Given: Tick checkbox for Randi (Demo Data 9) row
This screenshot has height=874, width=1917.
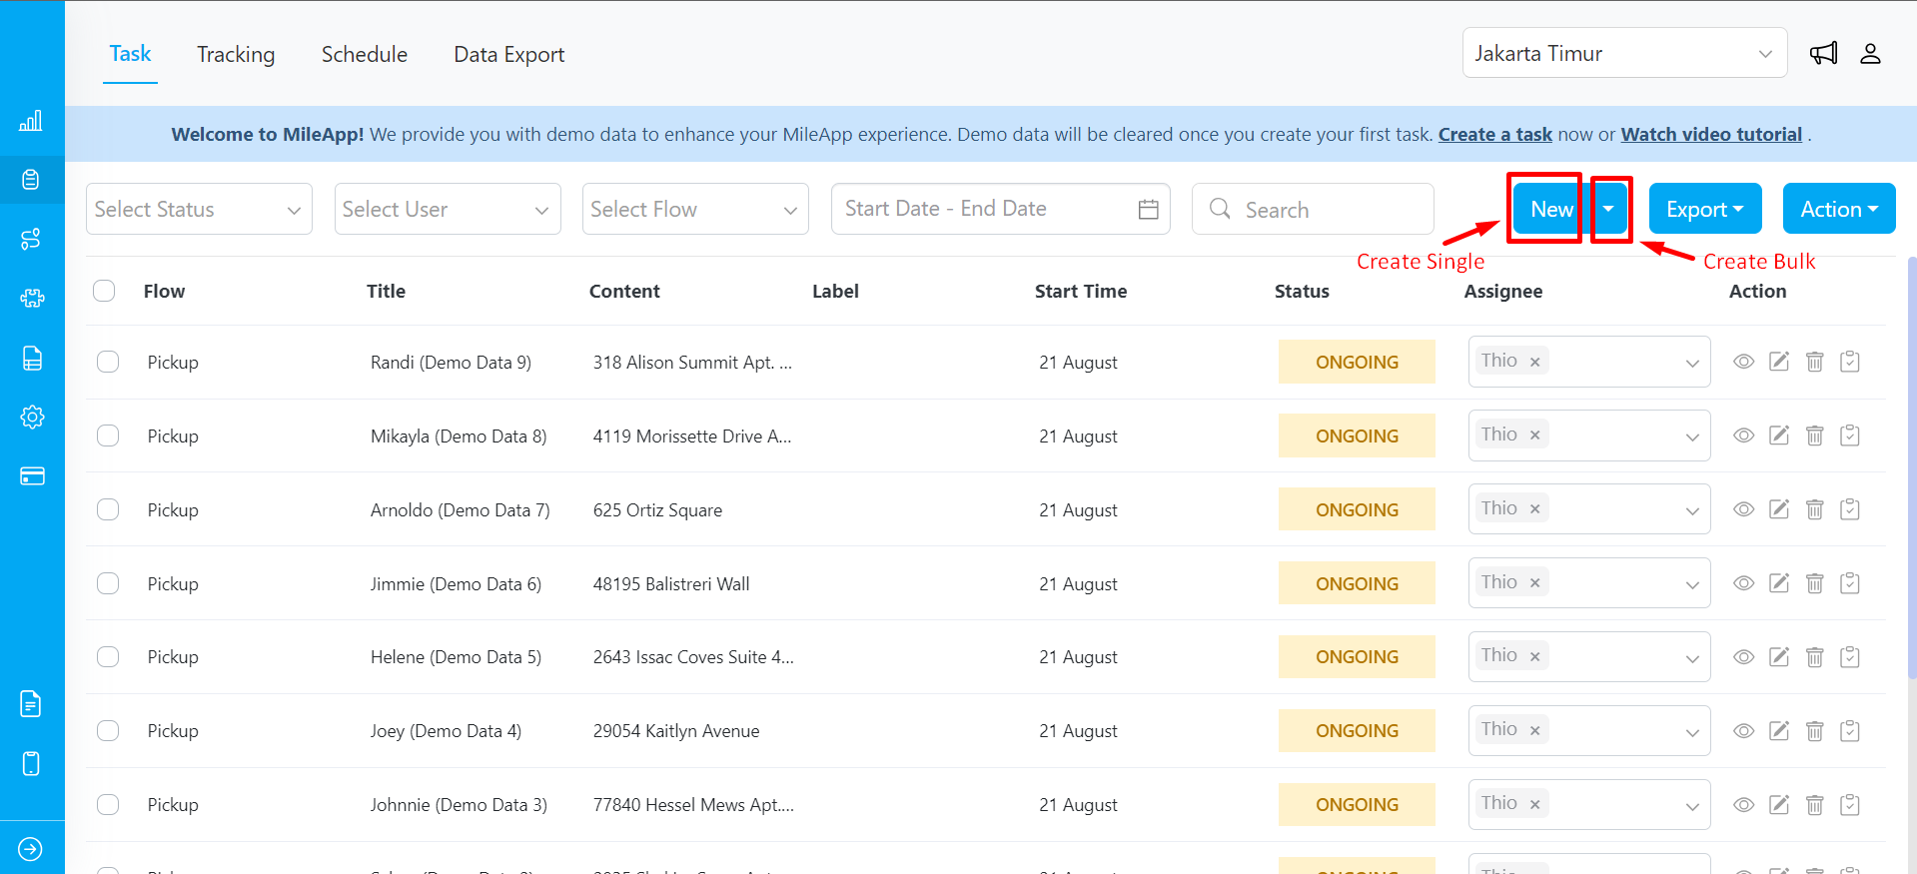Looking at the screenshot, I should point(108,362).
